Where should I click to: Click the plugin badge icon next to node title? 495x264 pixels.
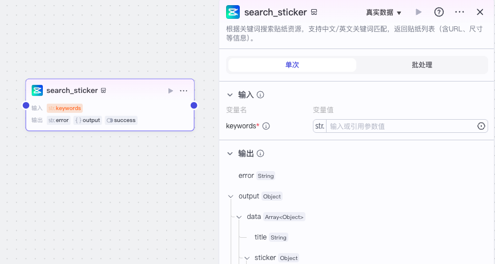(103, 91)
